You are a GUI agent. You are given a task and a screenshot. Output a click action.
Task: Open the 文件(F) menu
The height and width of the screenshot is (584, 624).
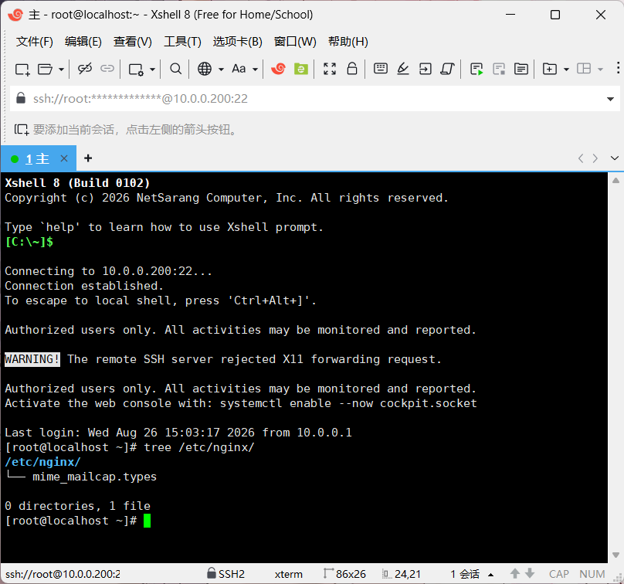[x=35, y=42]
